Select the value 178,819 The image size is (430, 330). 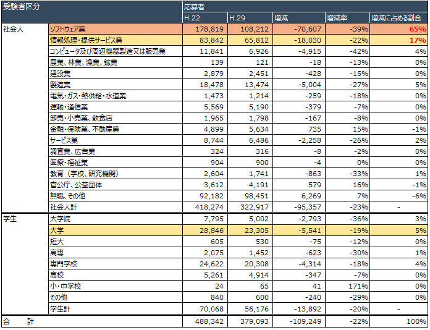coord(209,29)
